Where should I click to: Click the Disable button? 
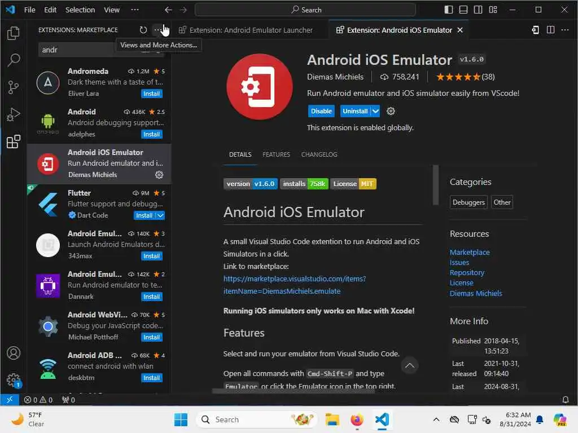(321, 111)
